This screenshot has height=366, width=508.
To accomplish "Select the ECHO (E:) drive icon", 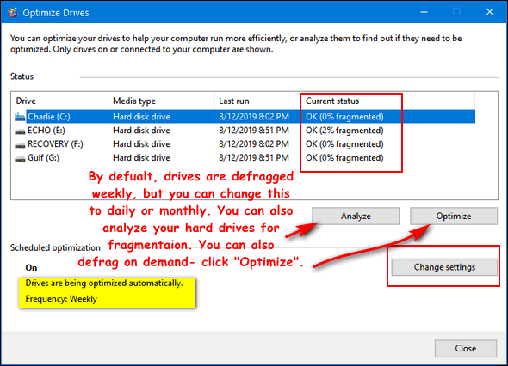I will (21, 131).
